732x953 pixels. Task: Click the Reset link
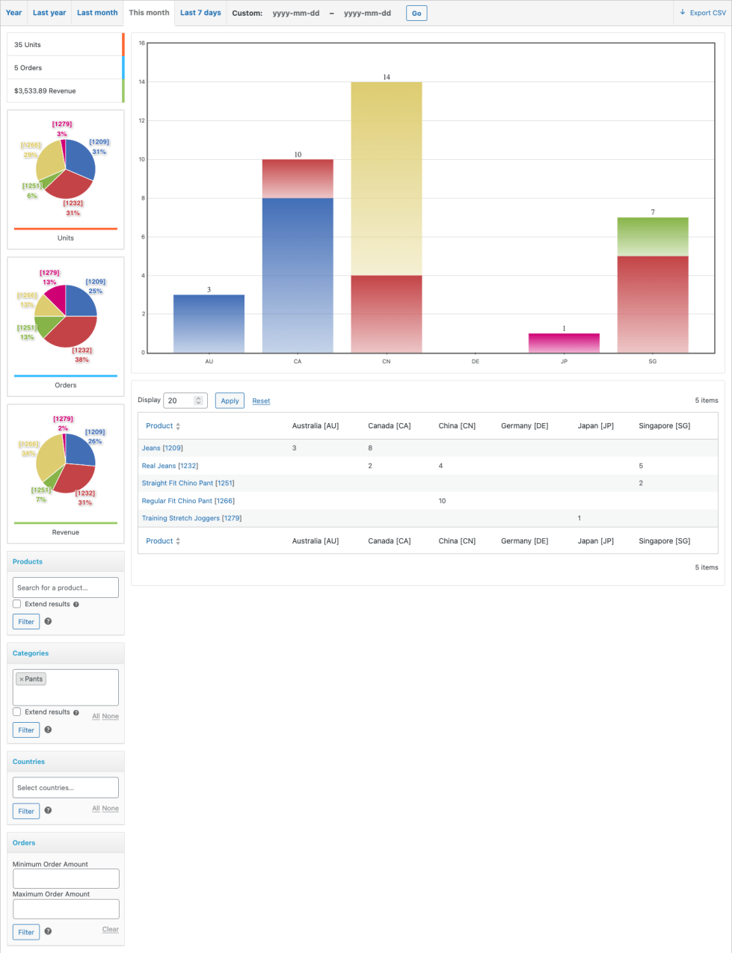coord(261,401)
